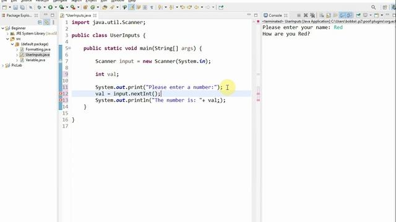Switch to the Java perspective button
The image size is (396, 222).
coord(394,7)
